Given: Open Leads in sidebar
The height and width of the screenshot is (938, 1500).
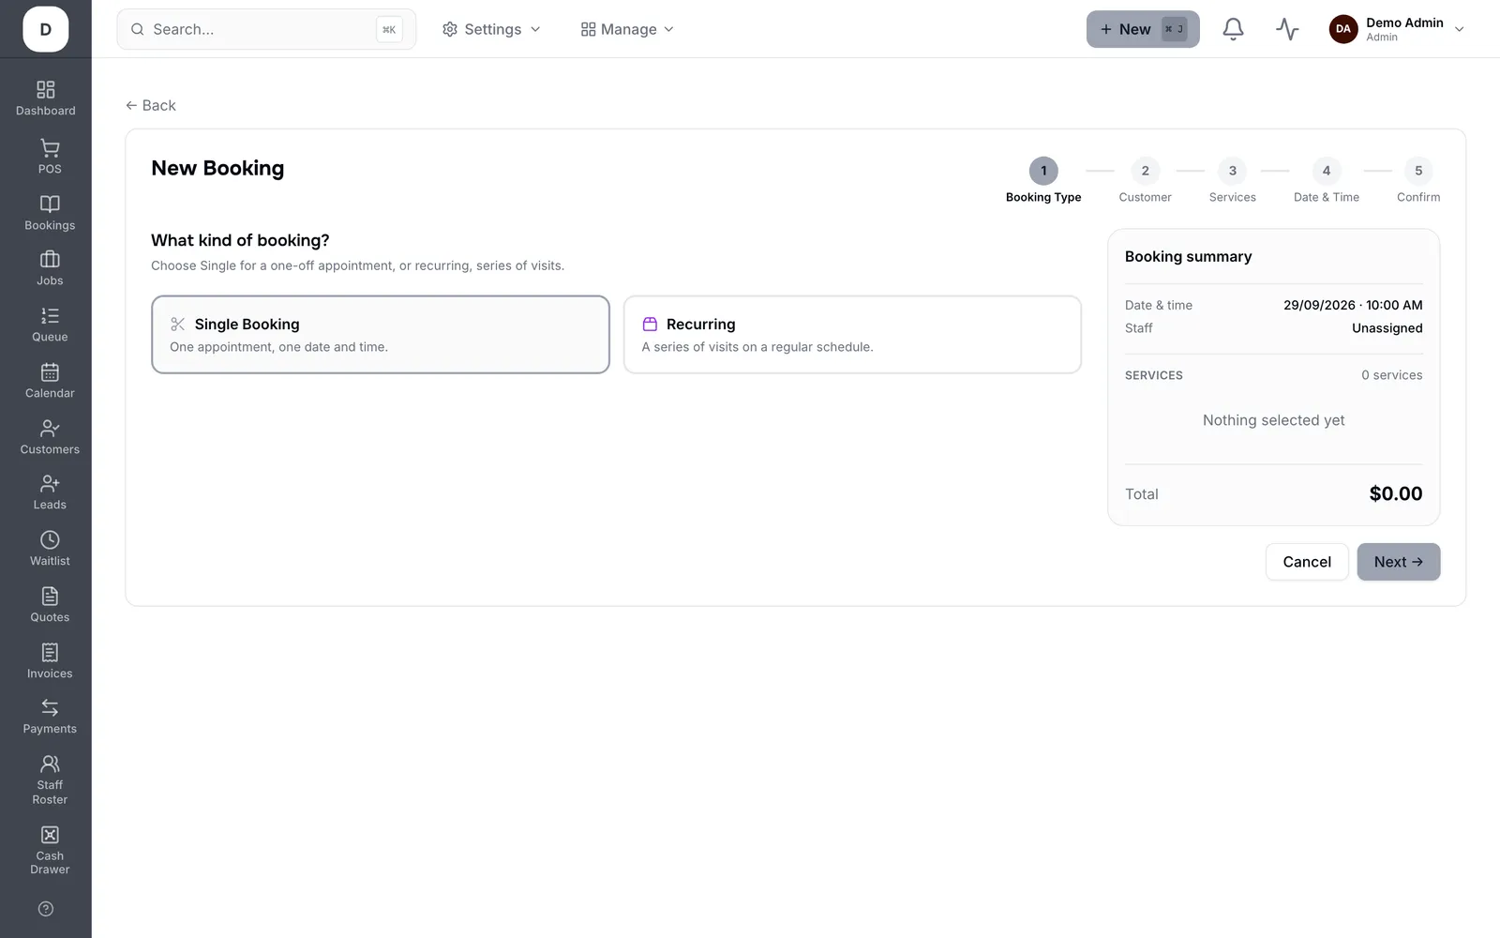Looking at the screenshot, I should point(50,492).
